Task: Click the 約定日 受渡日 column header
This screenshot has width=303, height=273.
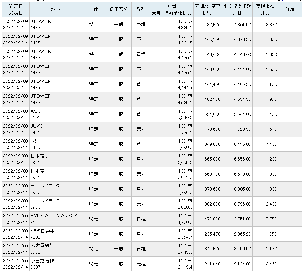Action: [16, 9]
